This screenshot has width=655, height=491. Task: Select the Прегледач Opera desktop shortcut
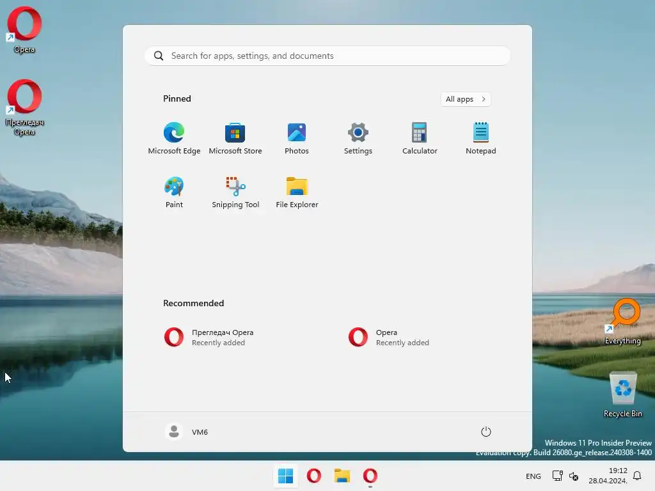point(24,107)
